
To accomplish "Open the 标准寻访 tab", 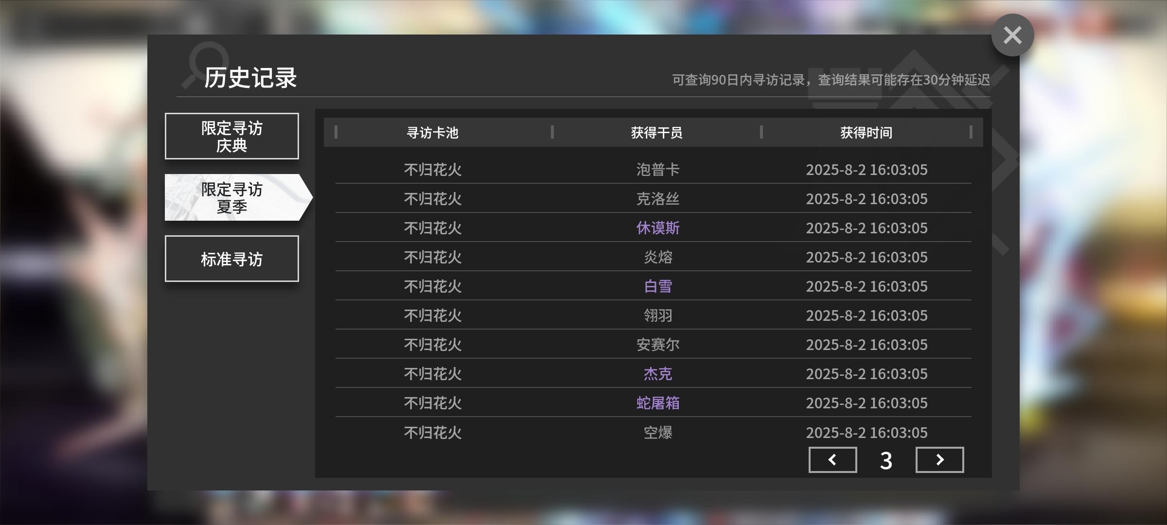I will click(x=232, y=259).
